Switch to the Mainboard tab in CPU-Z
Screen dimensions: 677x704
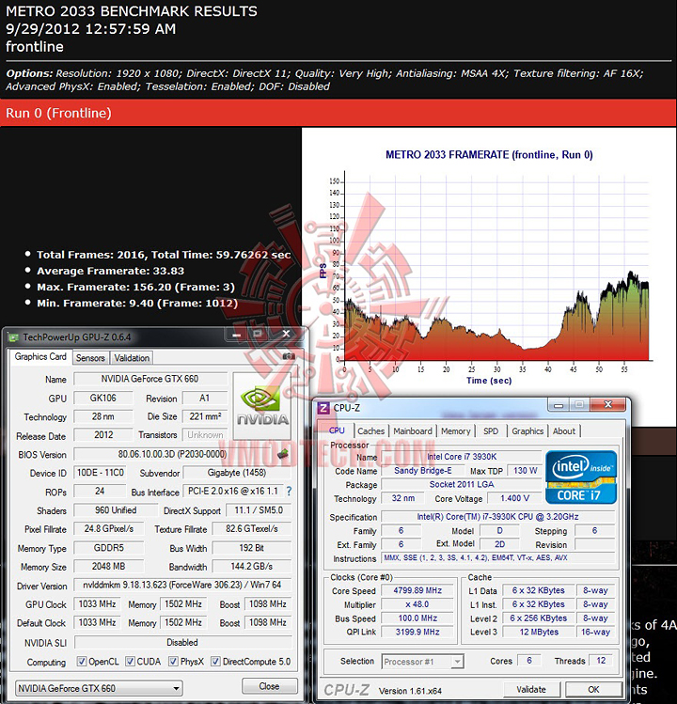[x=413, y=431]
